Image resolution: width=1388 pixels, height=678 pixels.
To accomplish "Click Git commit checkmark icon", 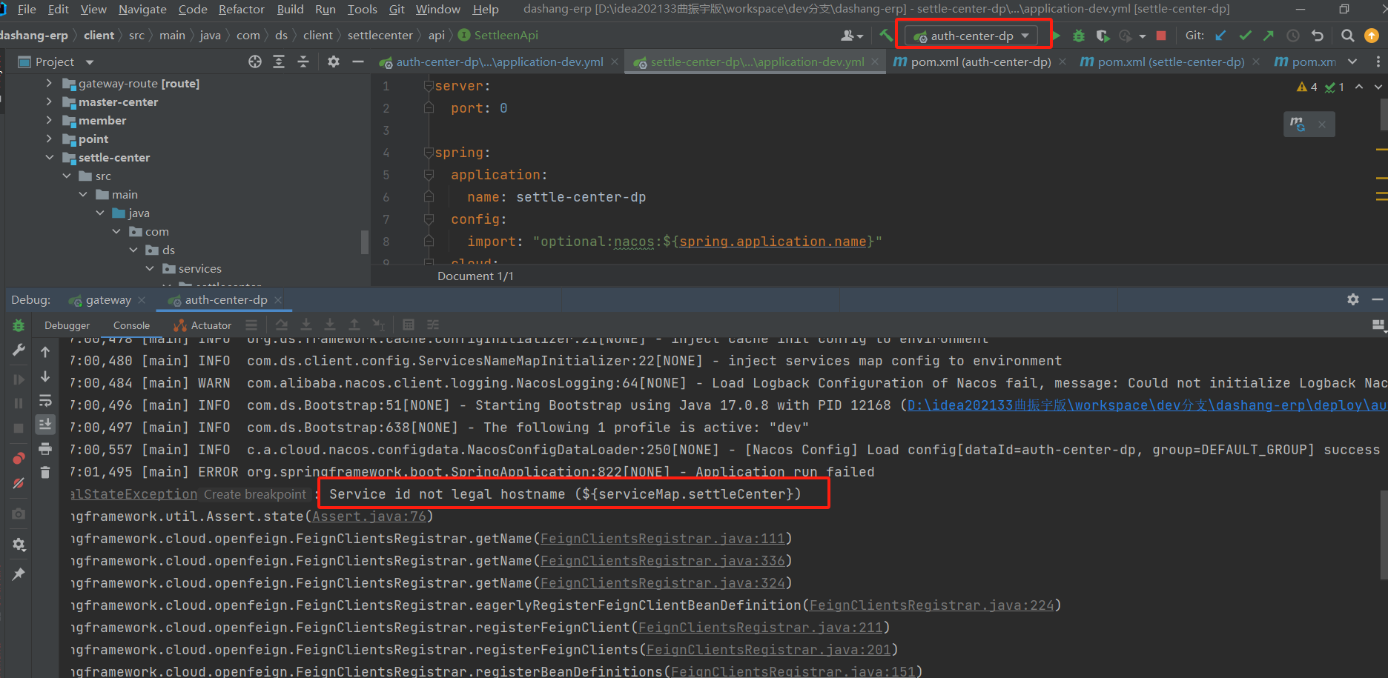I will pos(1245,36).
